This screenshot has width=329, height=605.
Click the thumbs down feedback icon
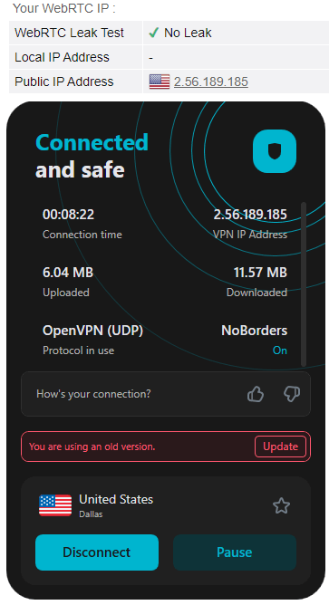click(292, 394)
